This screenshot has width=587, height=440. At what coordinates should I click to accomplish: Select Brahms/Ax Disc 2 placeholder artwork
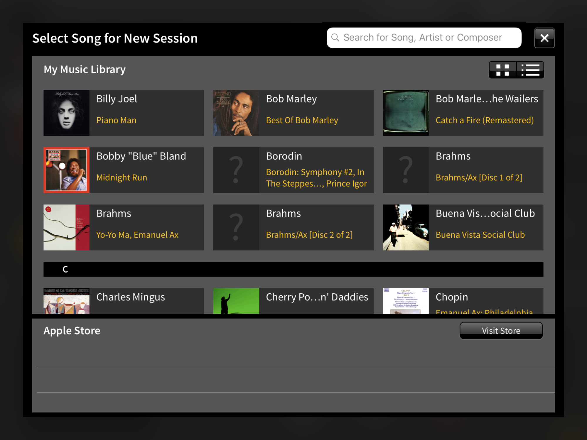(x=236, y=227)
